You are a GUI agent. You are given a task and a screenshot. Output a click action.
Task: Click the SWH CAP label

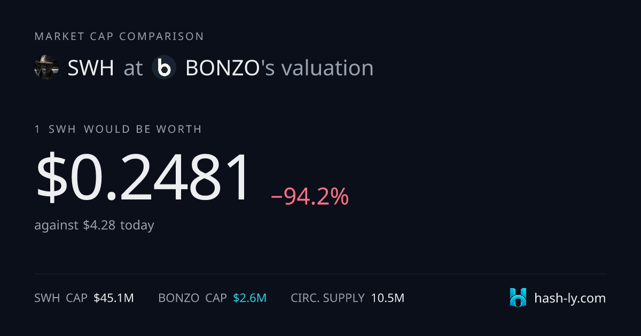(61, 298)
